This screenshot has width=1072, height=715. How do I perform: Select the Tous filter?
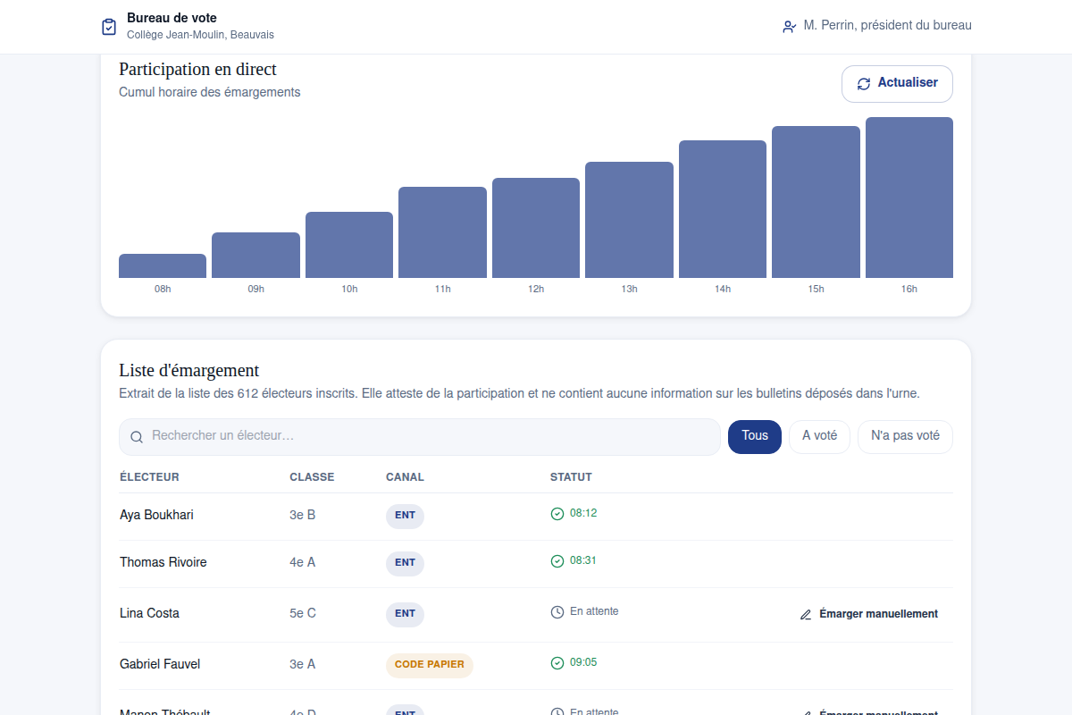755,437
